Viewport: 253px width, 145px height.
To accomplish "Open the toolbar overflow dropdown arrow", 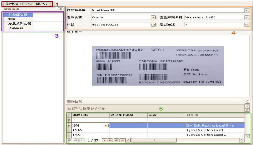I will pyautogui.click(x=51, y=4).
